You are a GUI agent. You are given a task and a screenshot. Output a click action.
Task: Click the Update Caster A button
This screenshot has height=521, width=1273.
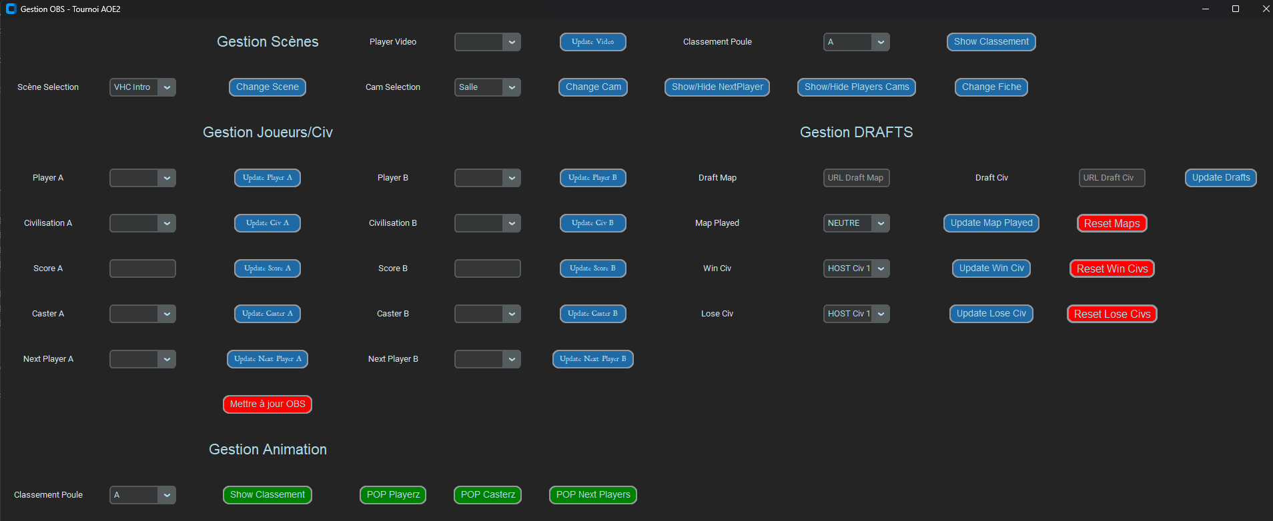click(x=268, y=314)
